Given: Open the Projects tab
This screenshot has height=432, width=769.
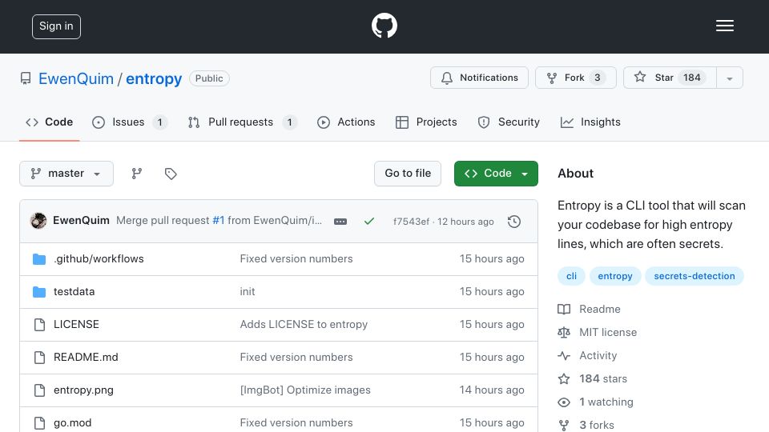Looking at the screenshot, I should point(426,122).
